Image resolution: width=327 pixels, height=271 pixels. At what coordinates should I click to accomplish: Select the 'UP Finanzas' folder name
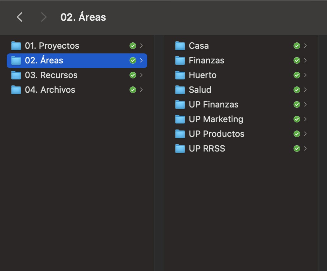tap(214, 104)
